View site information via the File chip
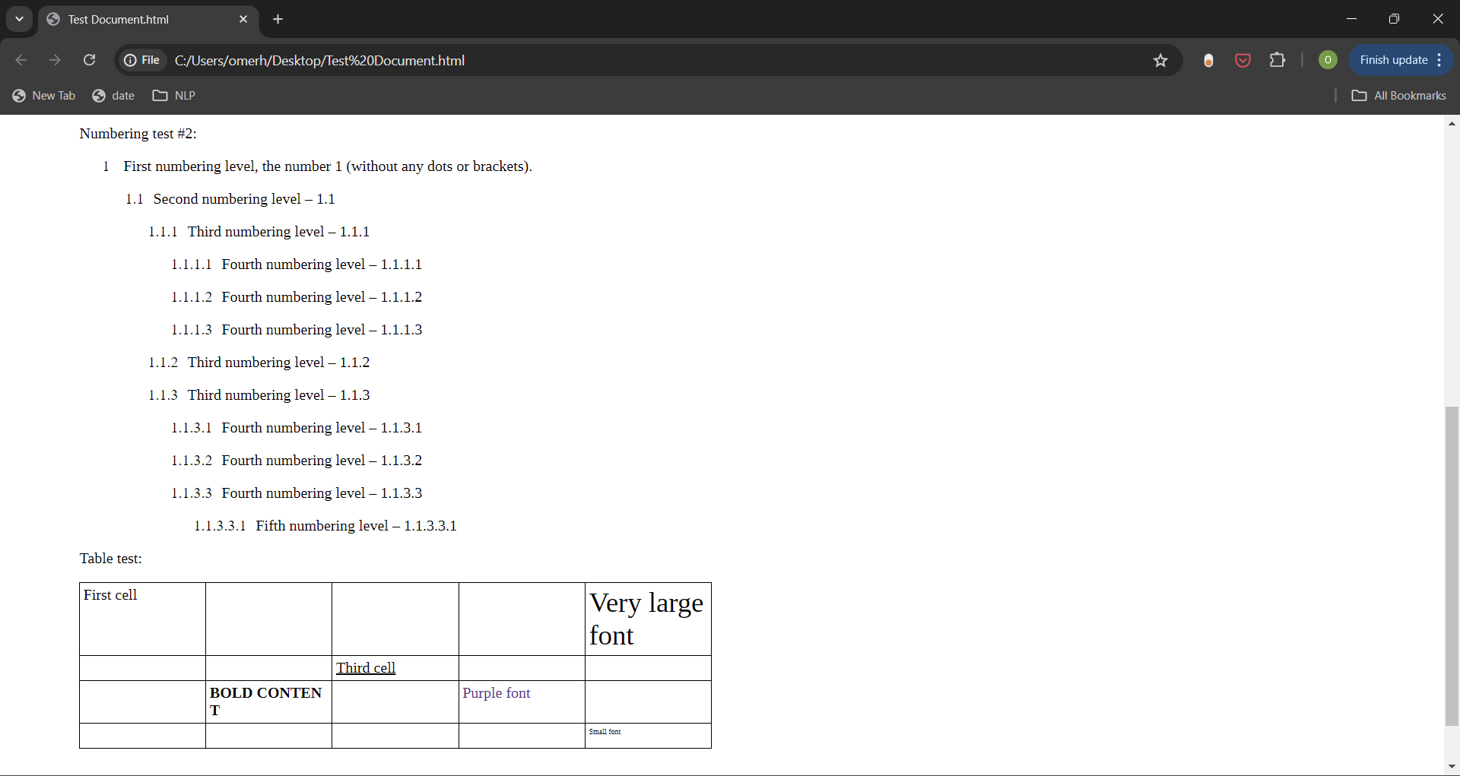The width and height of the screenshot is (1460, 776). coord(142,60)
